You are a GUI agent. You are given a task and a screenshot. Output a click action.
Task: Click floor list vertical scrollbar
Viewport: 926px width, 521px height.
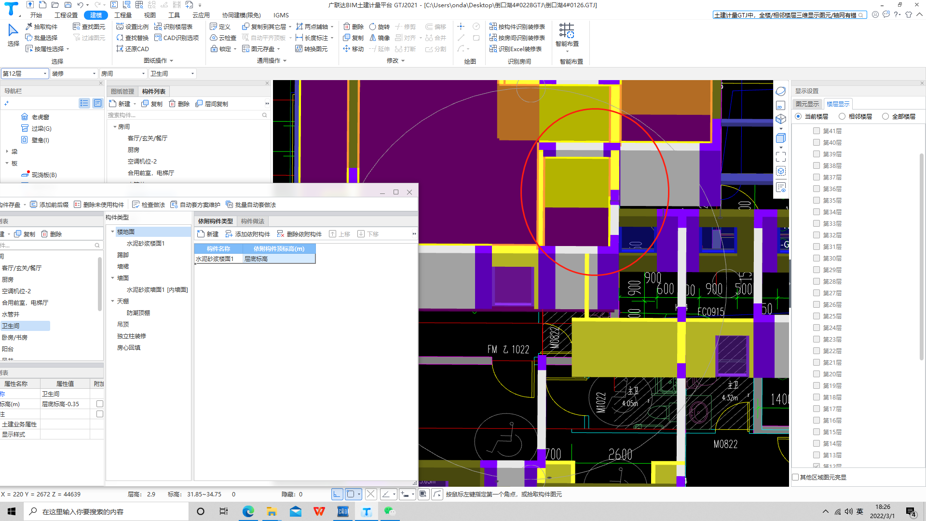tap(922, 256)
